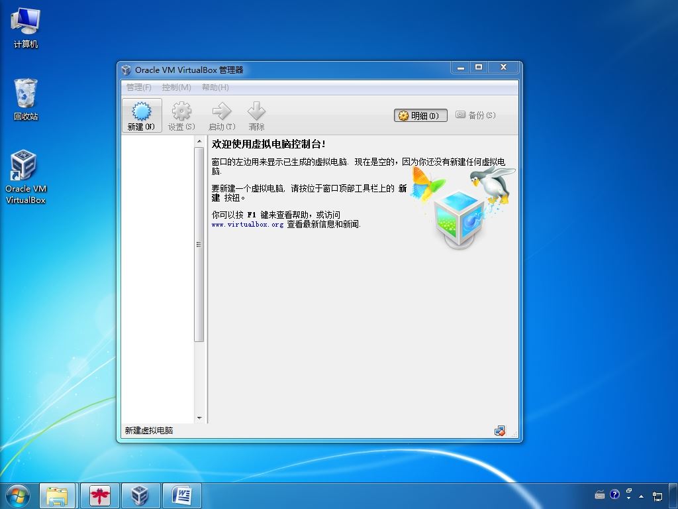
Task: Open the Windows Start orb
Action: 18,496
